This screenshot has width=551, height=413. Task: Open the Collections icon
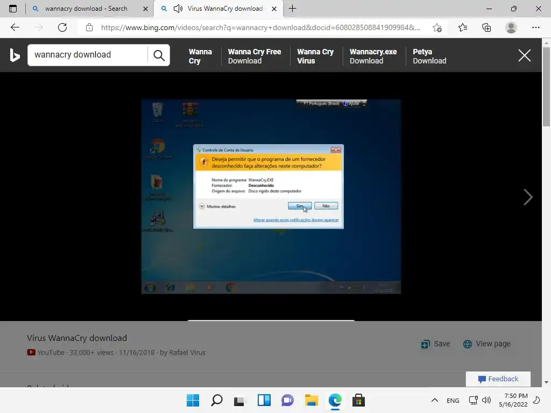(486, 27)
